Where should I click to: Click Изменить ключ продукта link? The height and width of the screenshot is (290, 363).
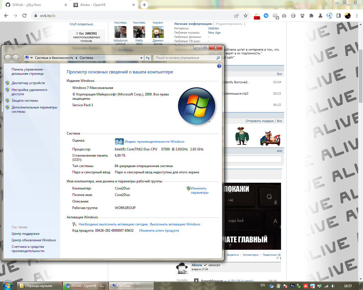pos(159,231)
